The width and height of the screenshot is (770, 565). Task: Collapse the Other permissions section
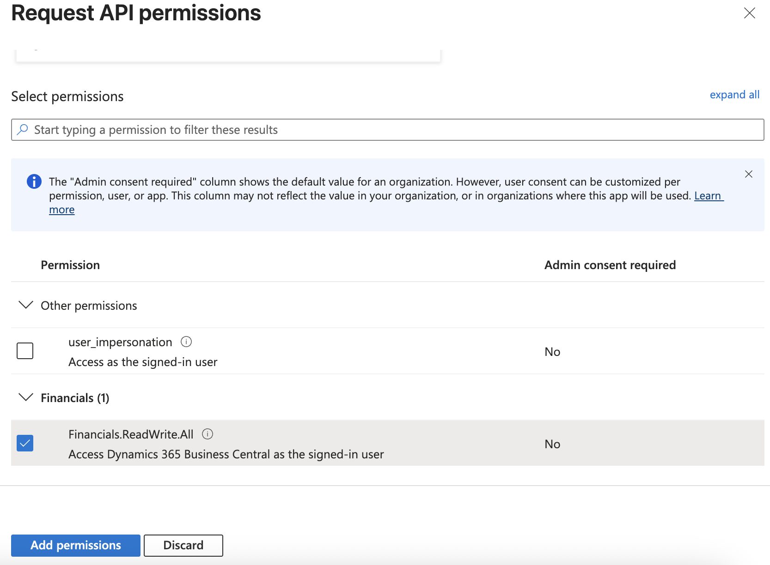25,305
